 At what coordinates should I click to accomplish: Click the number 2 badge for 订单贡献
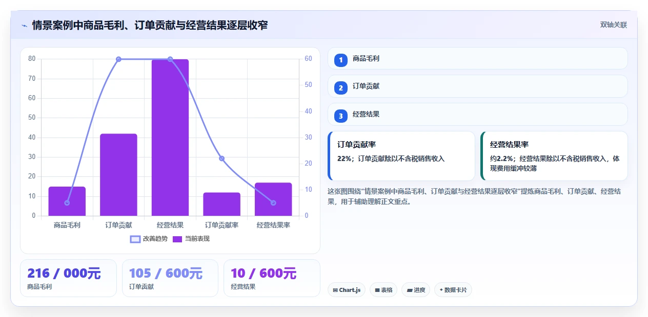tap(341, 88)
